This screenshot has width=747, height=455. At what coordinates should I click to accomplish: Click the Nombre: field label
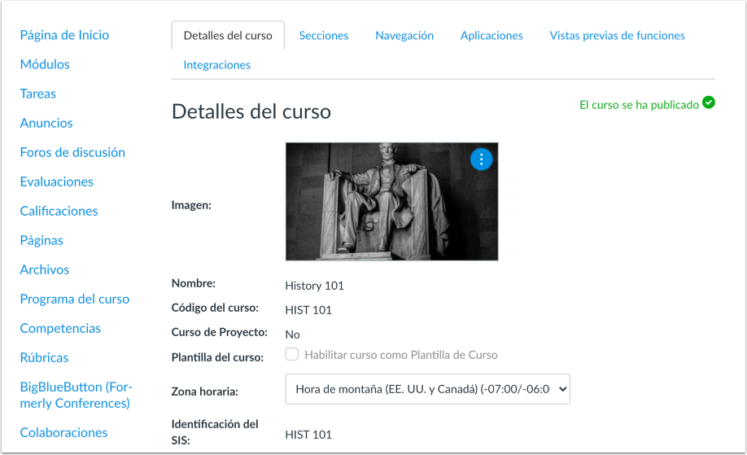tap(194, 283)
